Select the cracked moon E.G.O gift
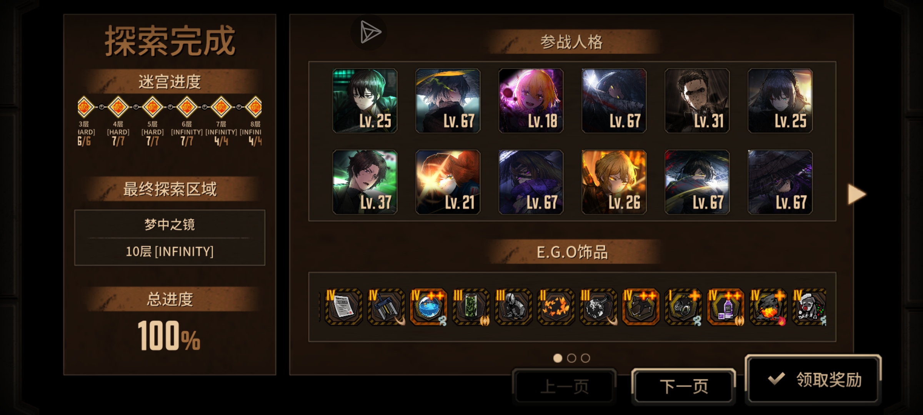Viewport: 923px width, 415px height. coord(598,307)
